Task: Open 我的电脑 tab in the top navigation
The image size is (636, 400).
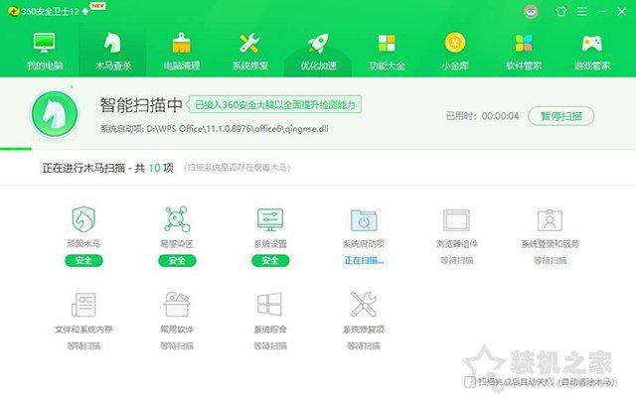Action: [44, 50]
